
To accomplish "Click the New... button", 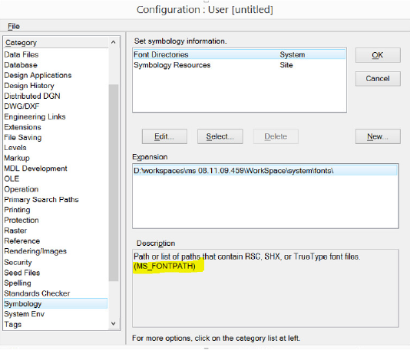I will click(378, 136).
